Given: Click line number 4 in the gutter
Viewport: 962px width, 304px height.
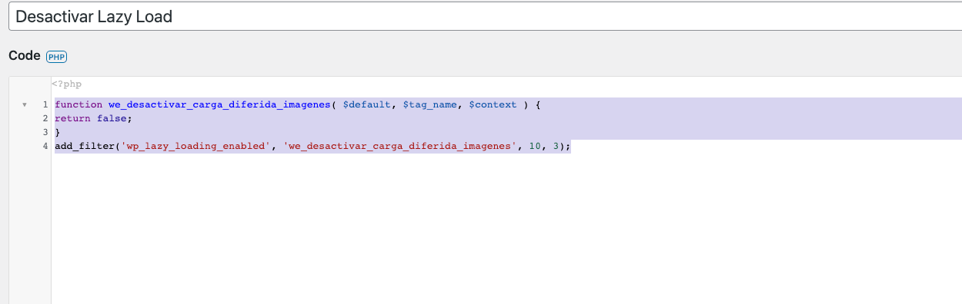Looking at the screenshot, I should click(x=46, y=146).
